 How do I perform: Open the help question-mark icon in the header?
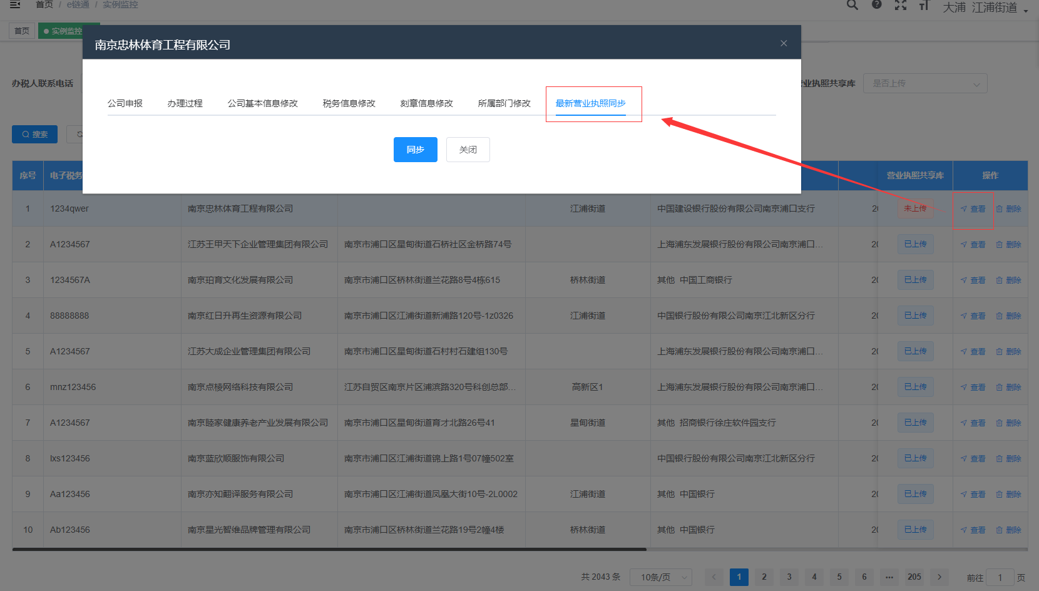pos(876,4)
